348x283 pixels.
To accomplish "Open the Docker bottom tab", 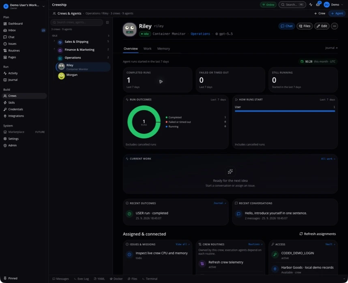I will click(x=116, y=279).
